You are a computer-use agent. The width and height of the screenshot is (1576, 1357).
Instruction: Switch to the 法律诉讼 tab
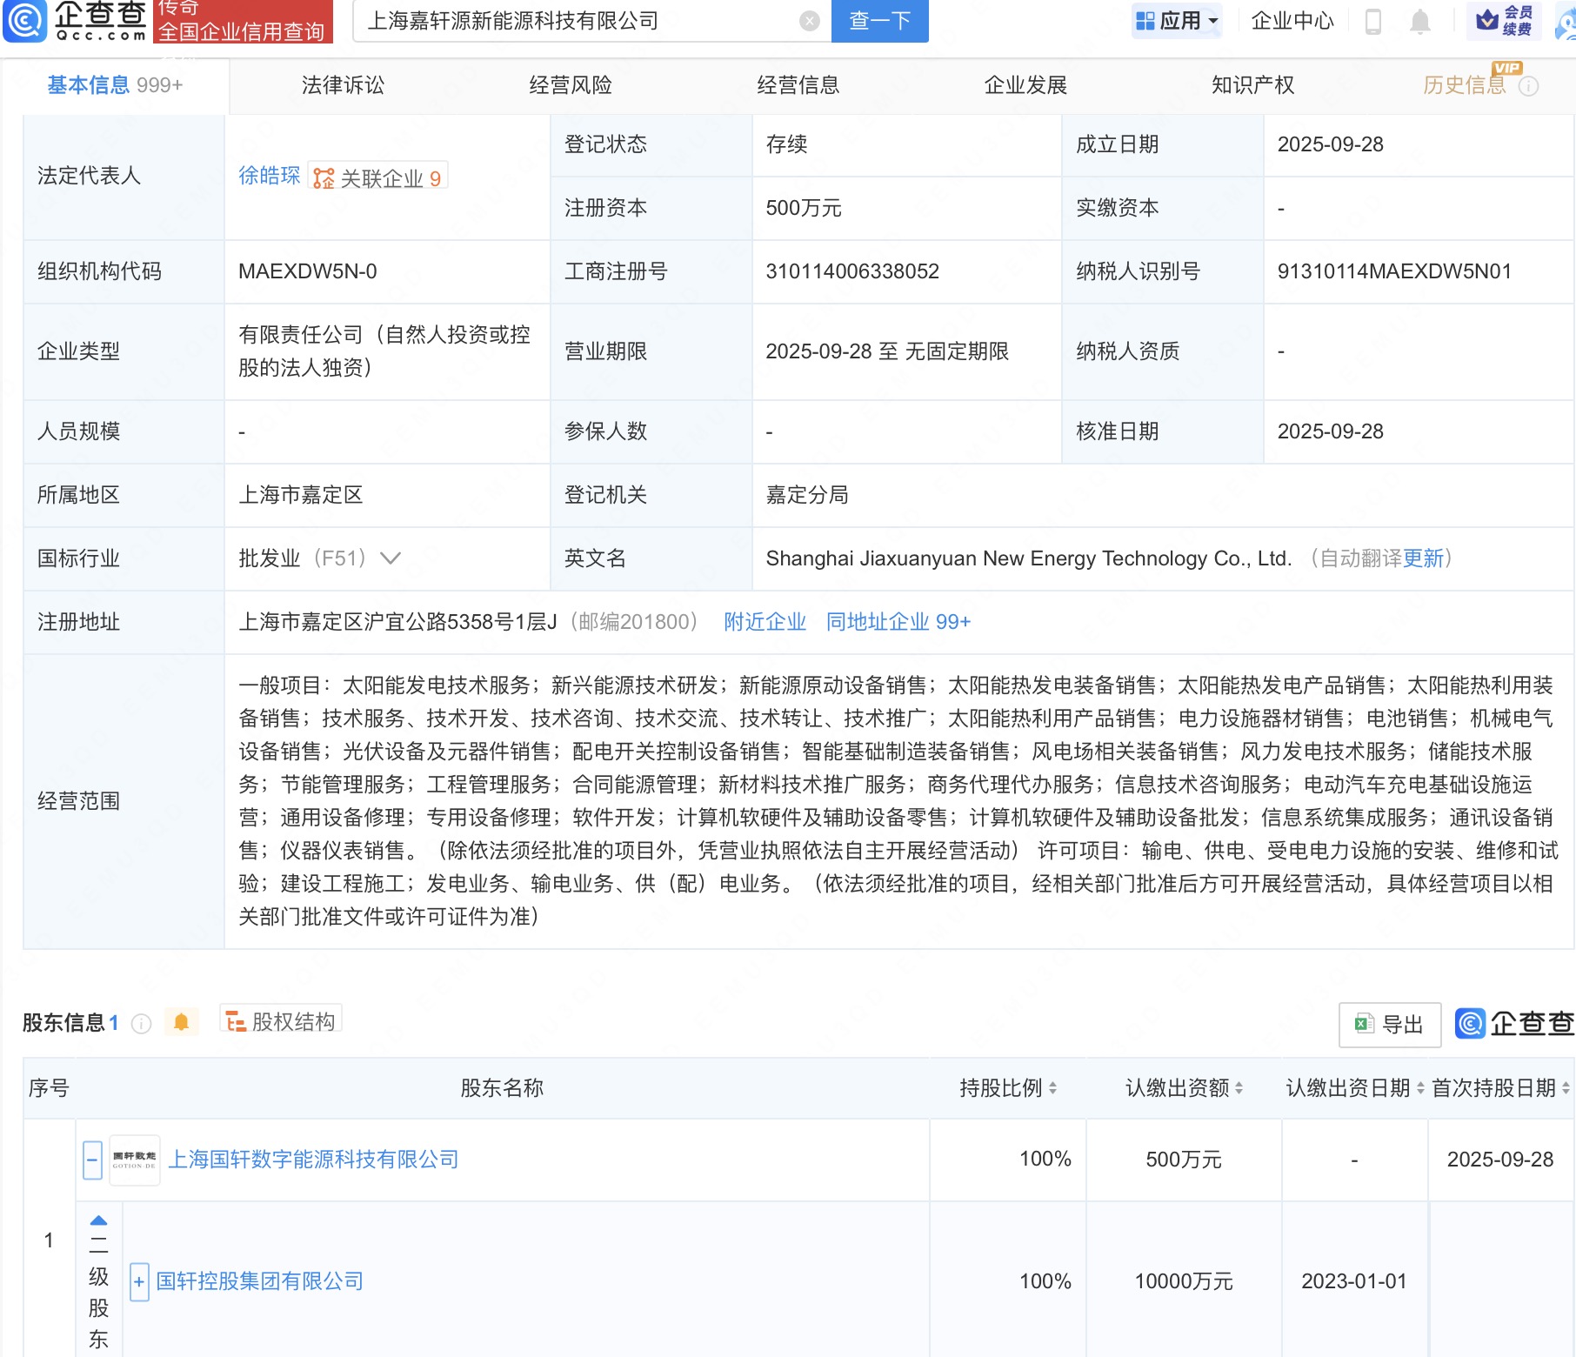(x=343, y=85)
